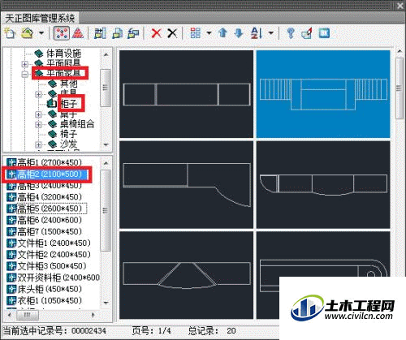Viewport: 406px width, 340px height.
Task: Select block 高柜7 (1500*450)
Action: click(50, 231)
